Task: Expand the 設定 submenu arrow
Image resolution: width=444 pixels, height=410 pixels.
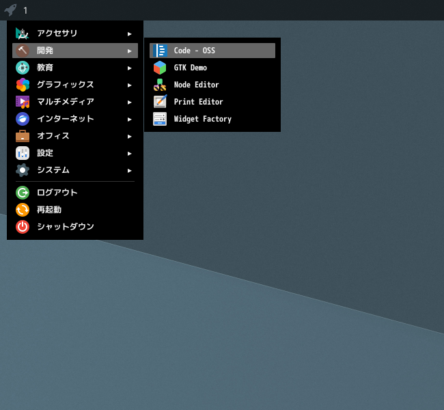Action: [129, 153]
